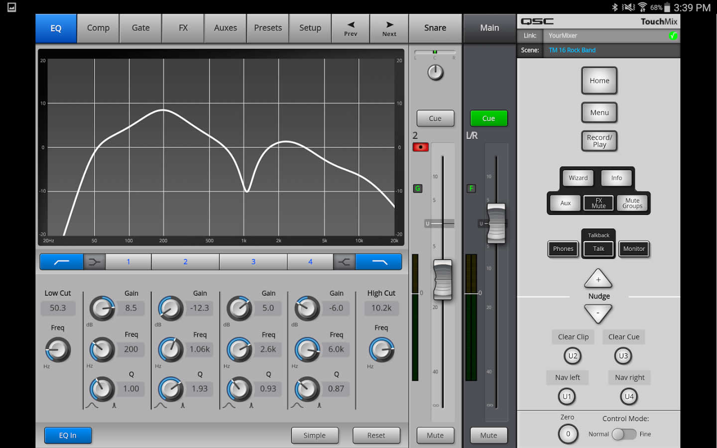This screenshot has height=448, width=717.
Task: Disable the green Main Cue button
Action: coord(488,118)
